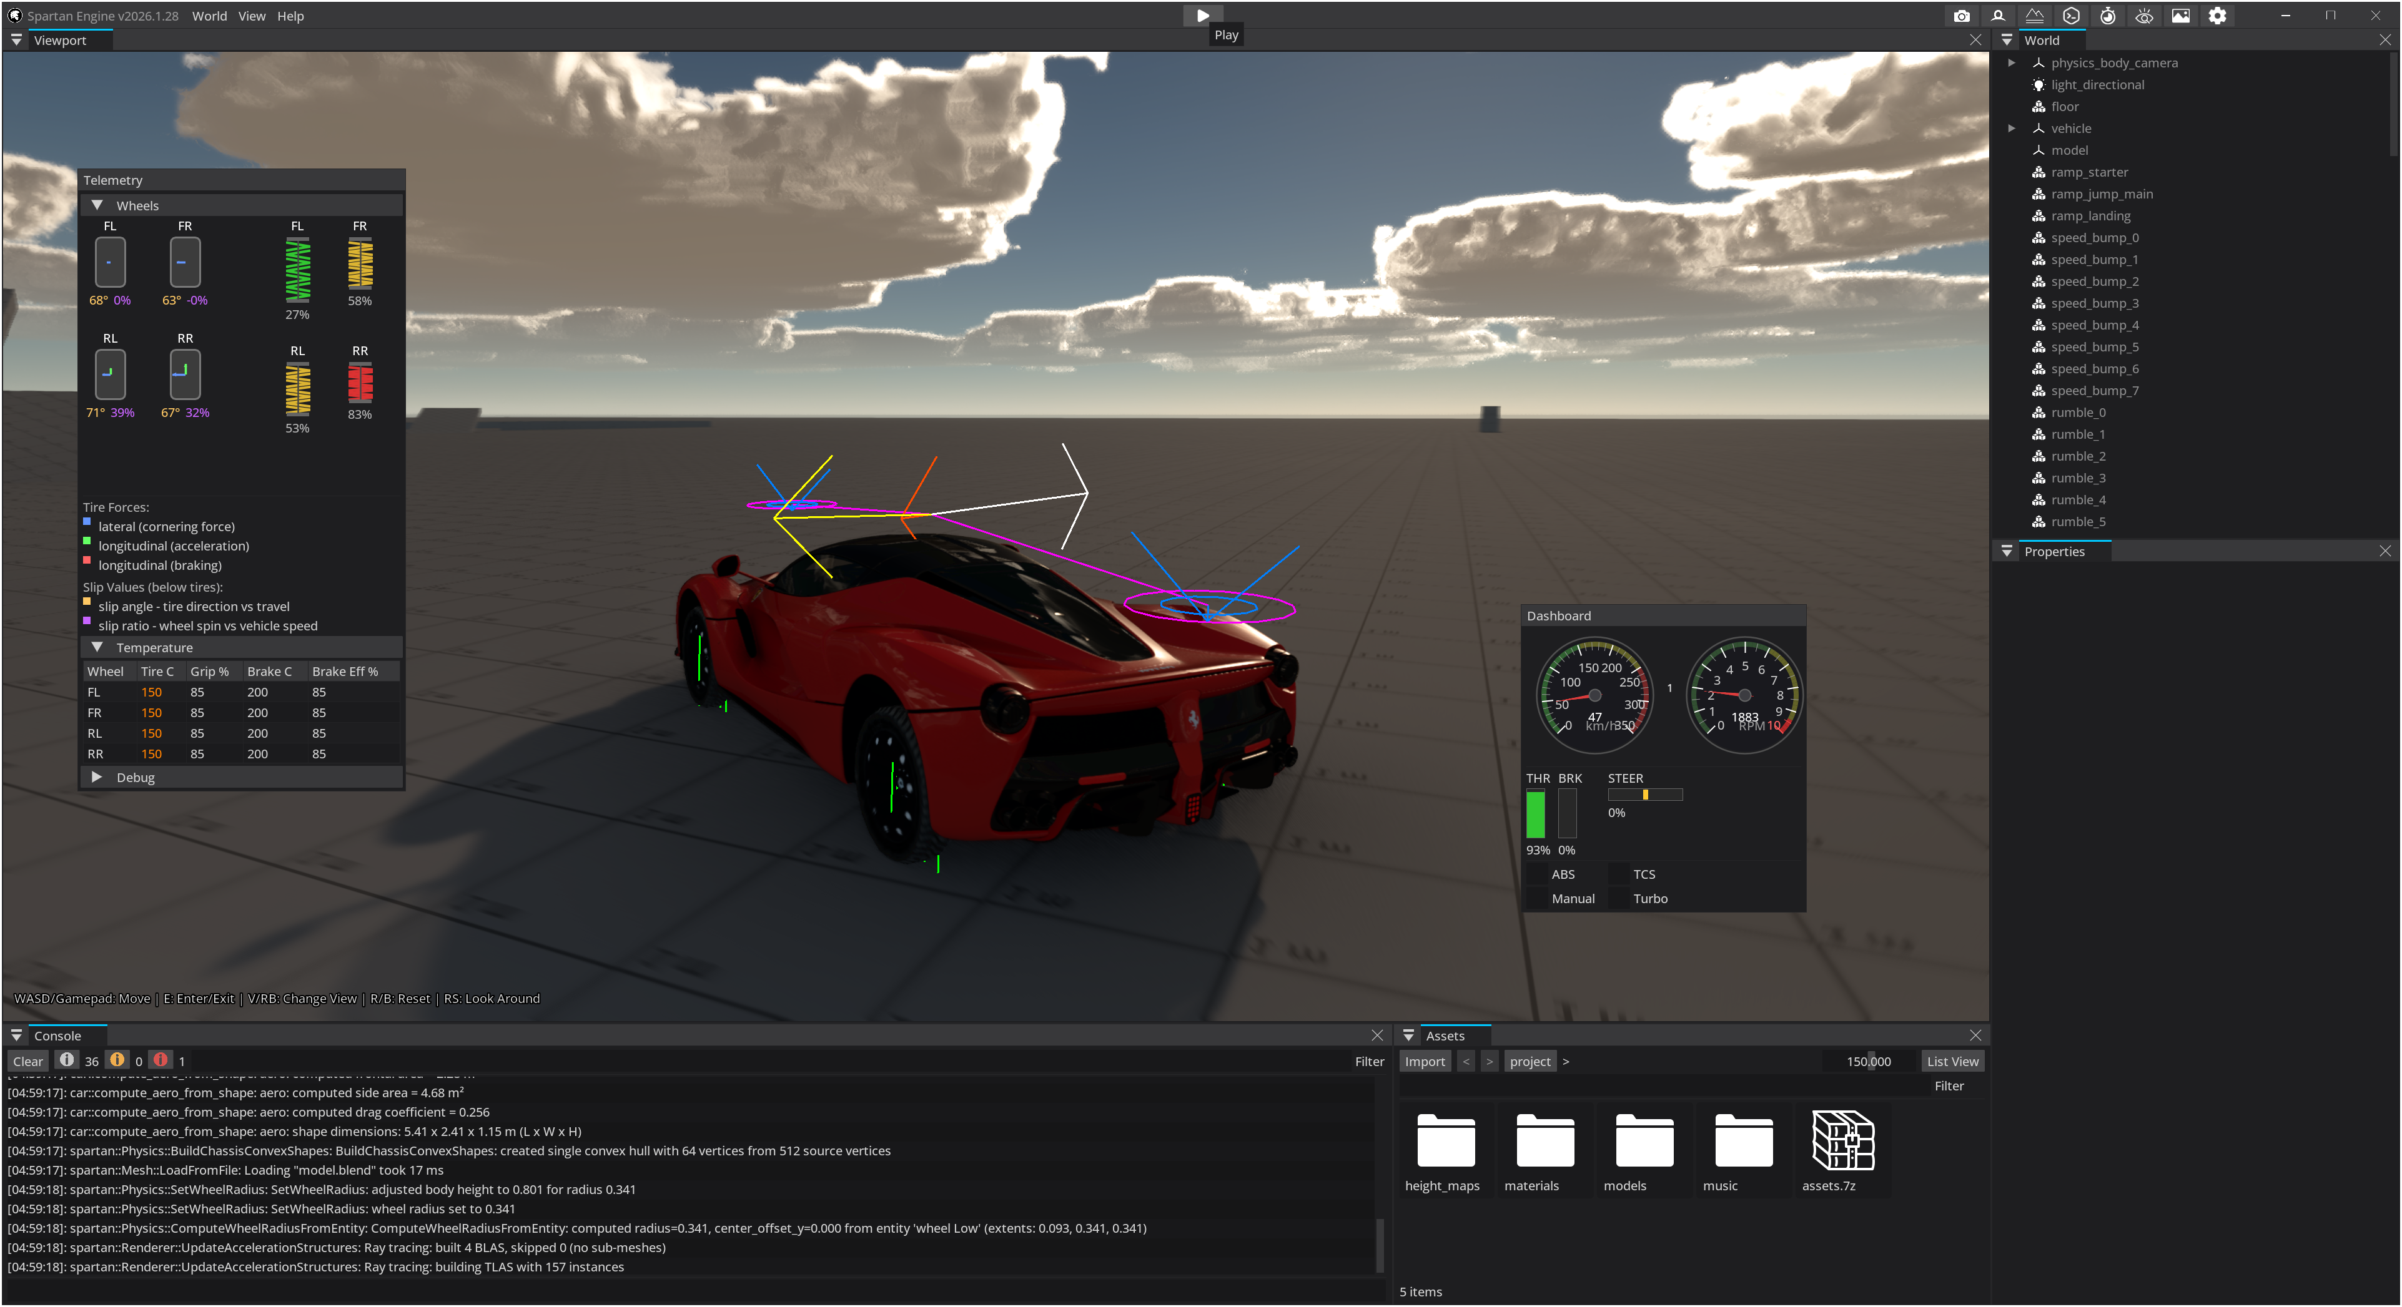Click the console Clear button

pos(28,1061)
